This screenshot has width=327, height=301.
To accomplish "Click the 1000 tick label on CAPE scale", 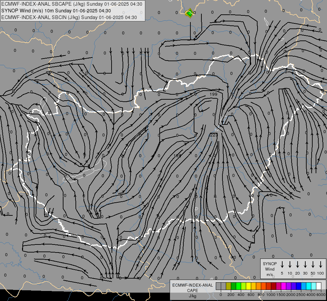I will pos(271,295).
